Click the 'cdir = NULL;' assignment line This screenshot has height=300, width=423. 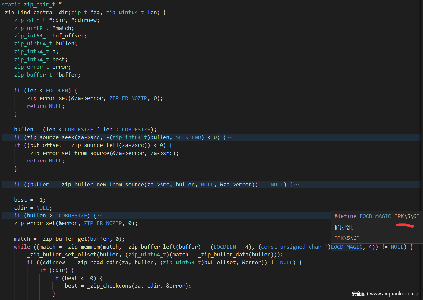(31, 208)
